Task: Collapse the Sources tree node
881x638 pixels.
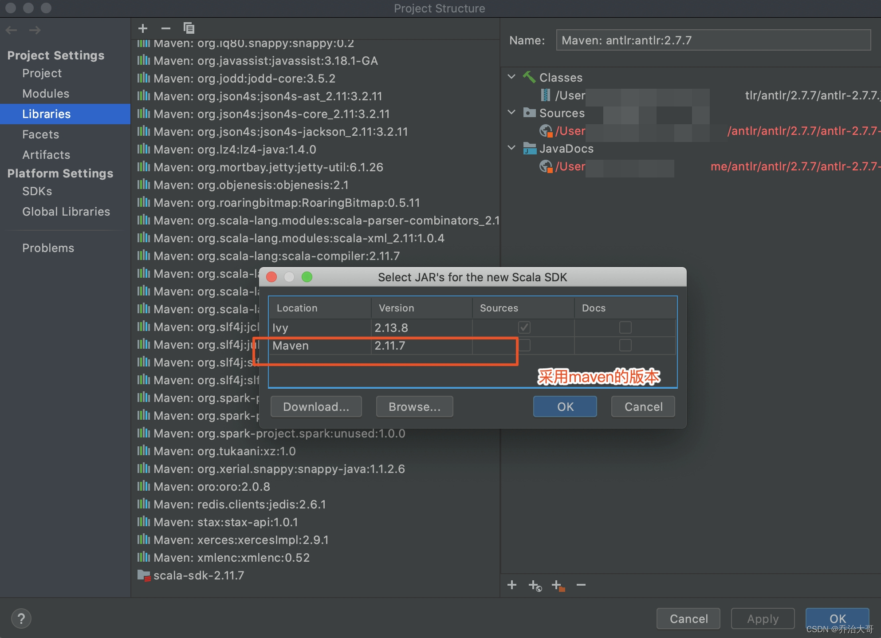Action: tap(511, 112)
